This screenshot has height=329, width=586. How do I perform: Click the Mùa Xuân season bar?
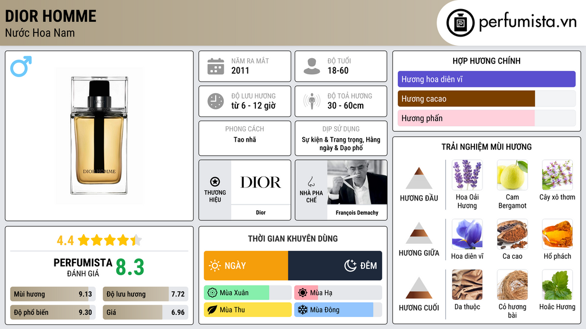pos(248,293)
